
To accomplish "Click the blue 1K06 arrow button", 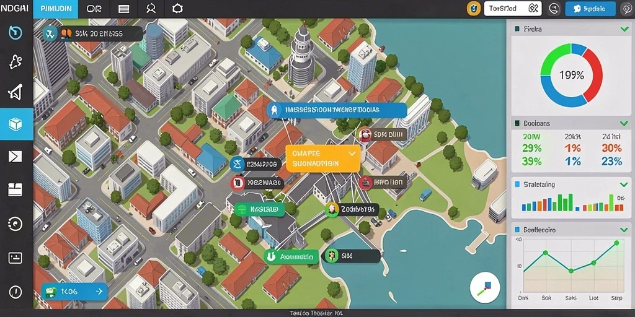I will coord(74,291).
